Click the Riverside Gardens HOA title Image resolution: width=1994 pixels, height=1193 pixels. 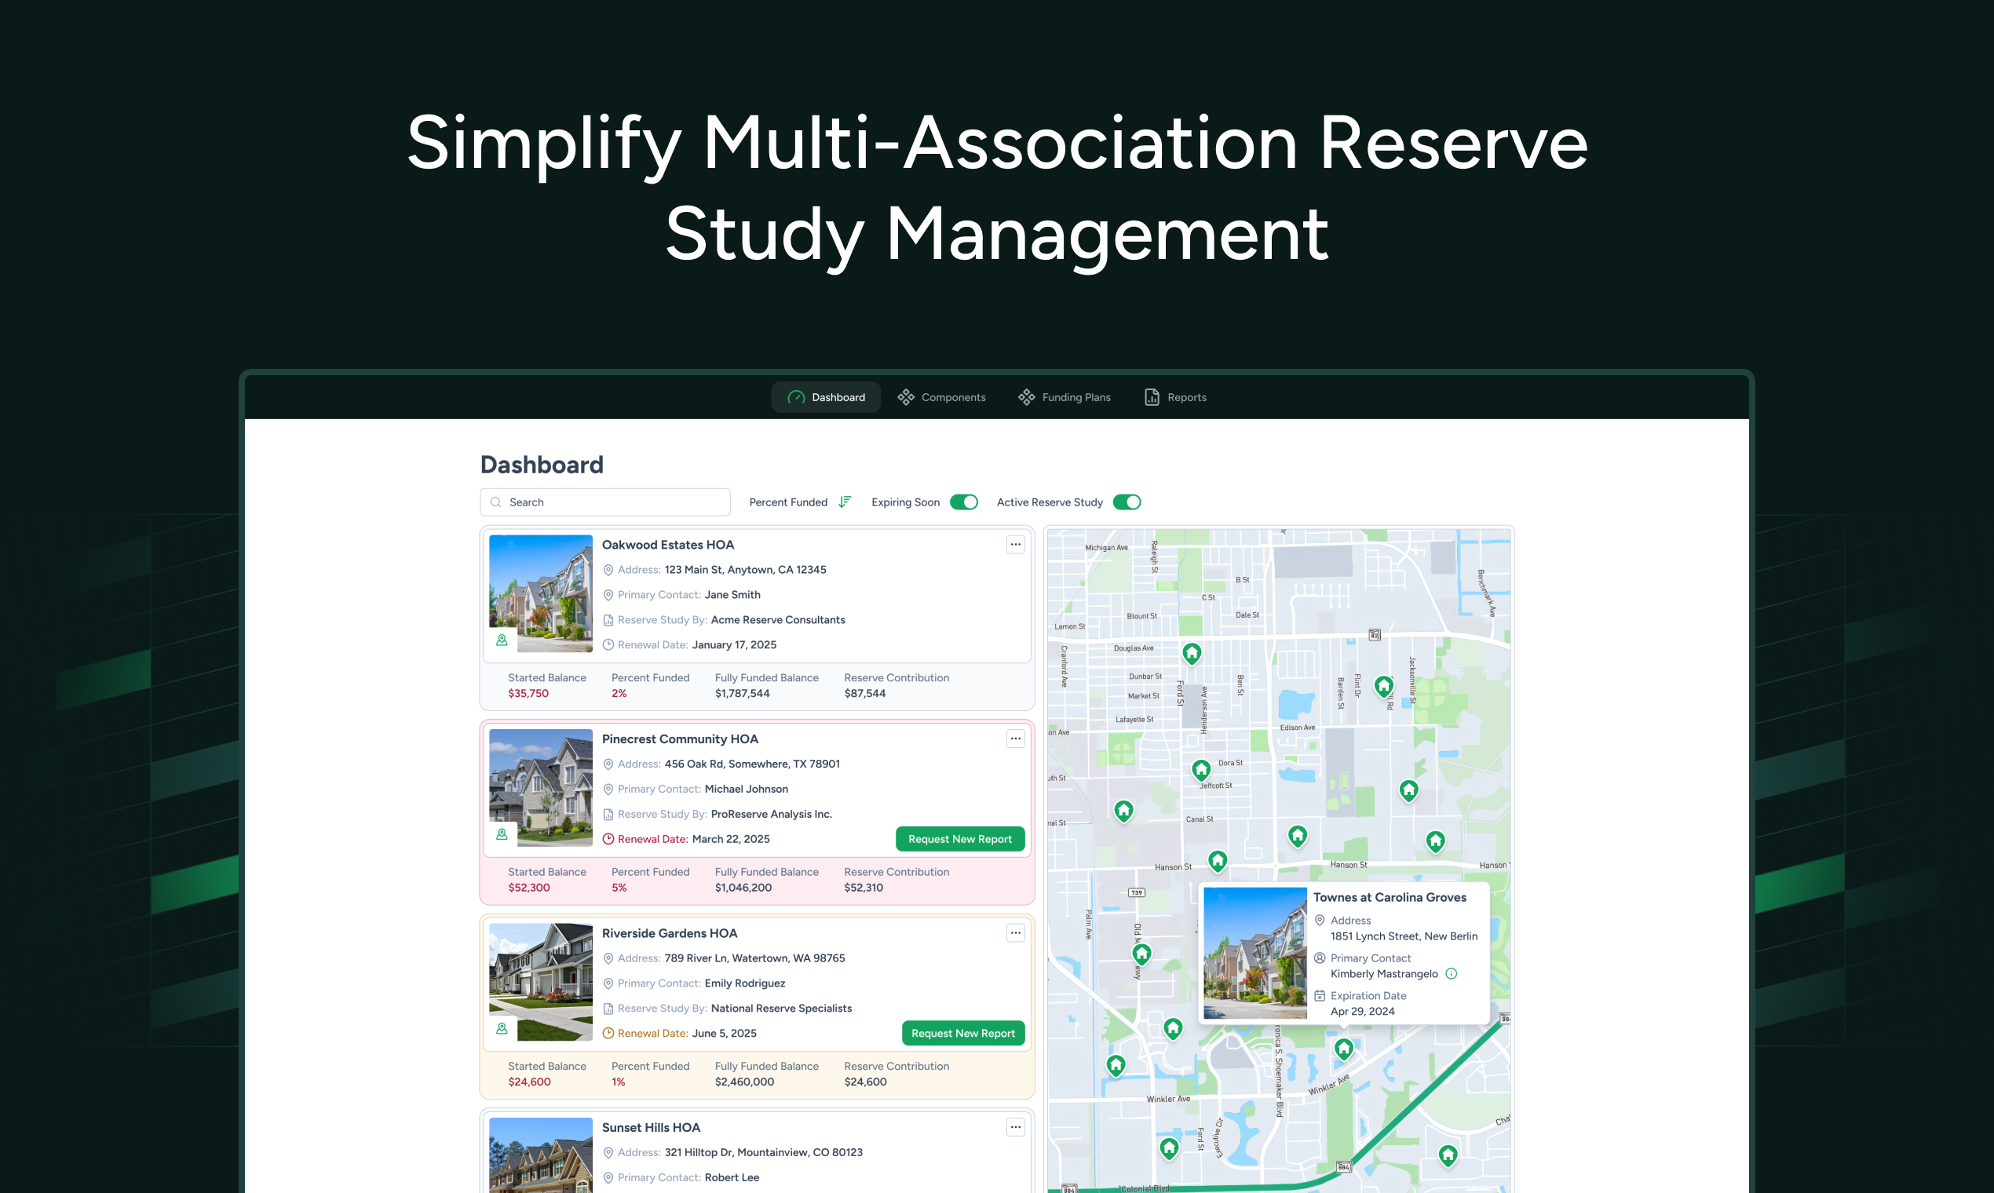tap(670, 933)
